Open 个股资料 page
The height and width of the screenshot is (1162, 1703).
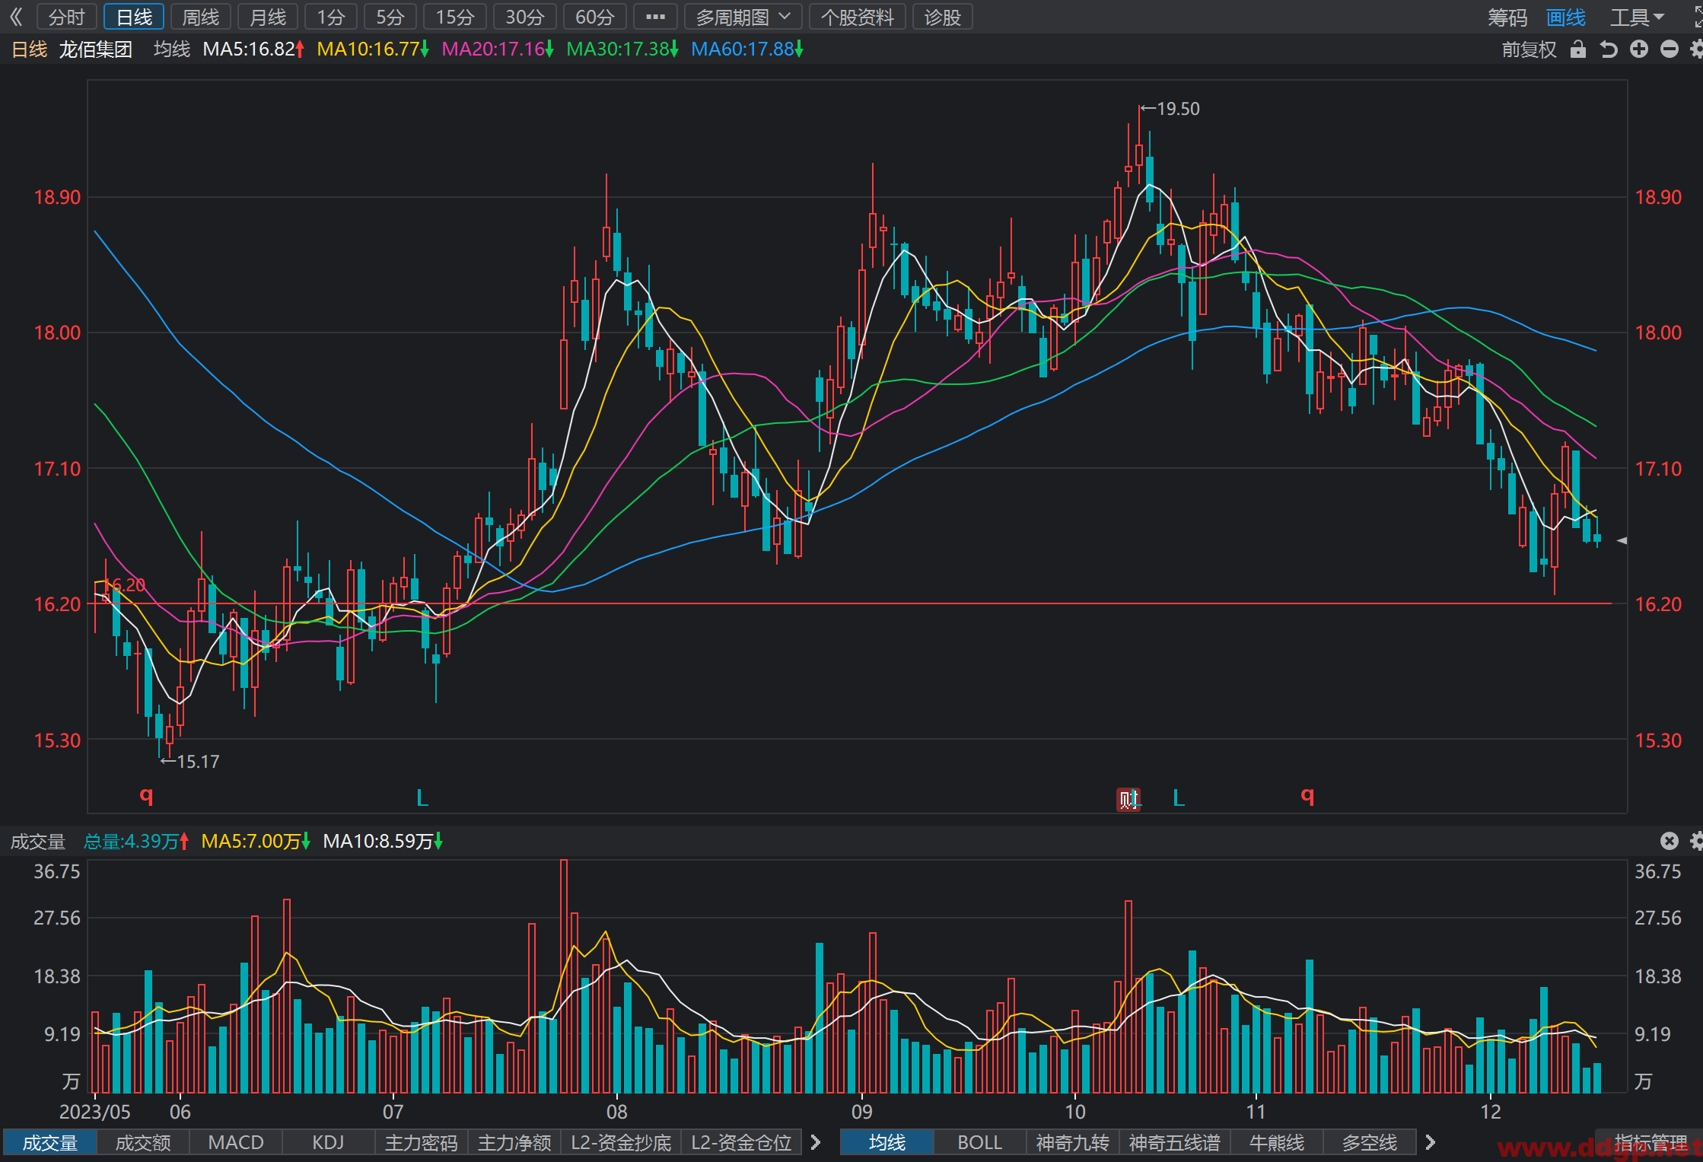pos(858,17)
